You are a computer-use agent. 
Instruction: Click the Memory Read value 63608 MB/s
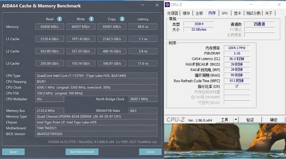50,27
